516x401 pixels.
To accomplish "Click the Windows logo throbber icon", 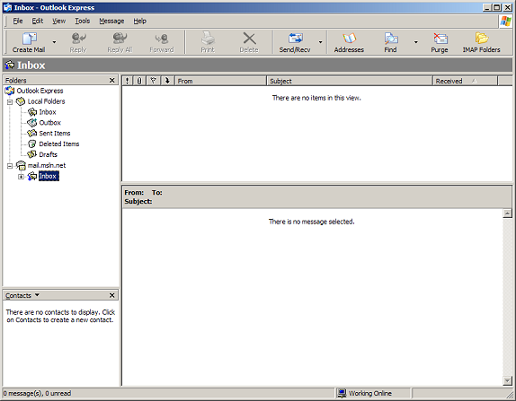I will (x=506, y=22).
